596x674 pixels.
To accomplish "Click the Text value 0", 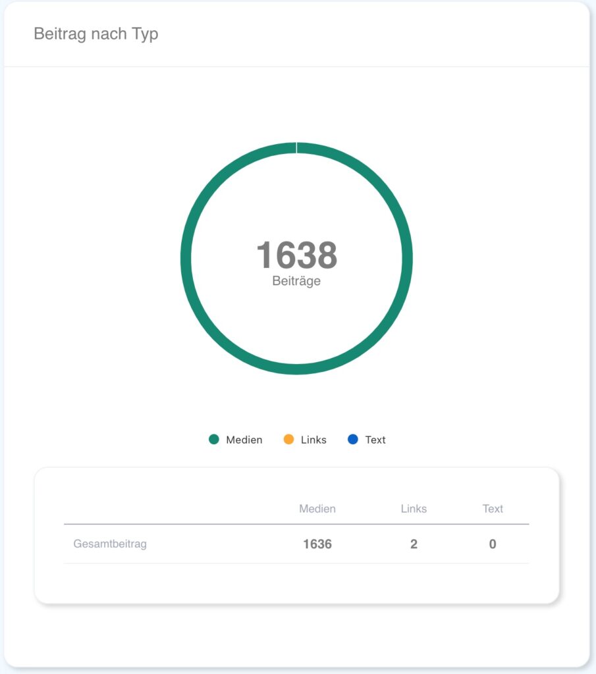I will (493, 544).
